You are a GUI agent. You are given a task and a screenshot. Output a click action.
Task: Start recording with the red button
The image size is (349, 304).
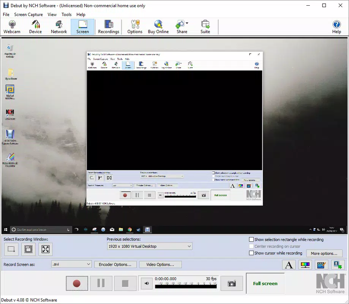(77, 283)
